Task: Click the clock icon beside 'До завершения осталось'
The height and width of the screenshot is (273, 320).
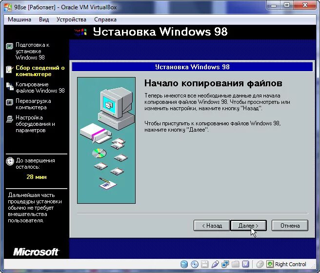Action: click(10, 161)
